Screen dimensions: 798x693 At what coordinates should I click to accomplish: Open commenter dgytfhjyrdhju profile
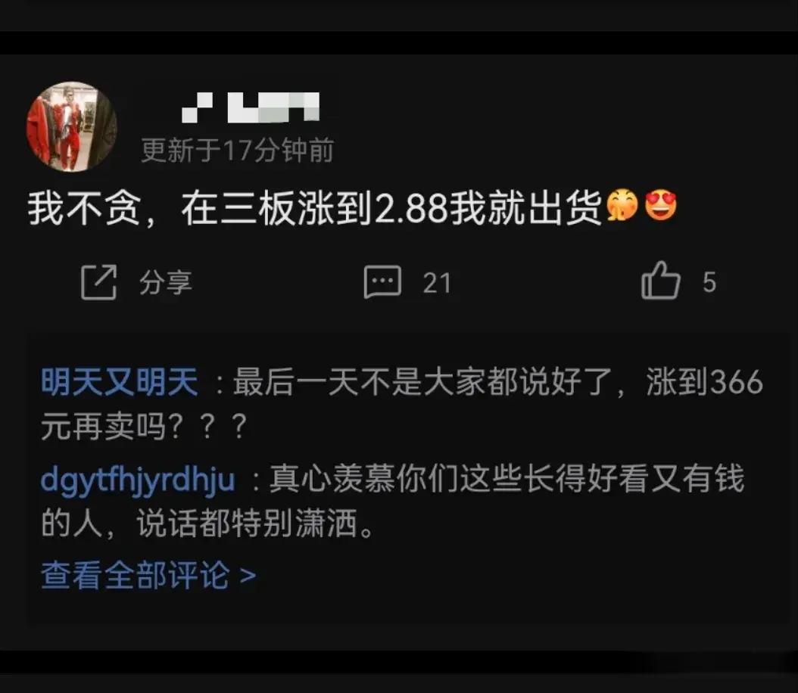click(x=137, y=480)
